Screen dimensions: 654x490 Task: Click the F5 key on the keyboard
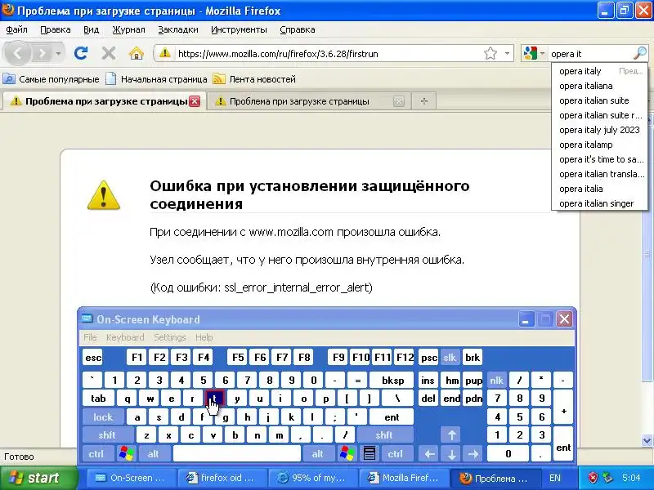(x=238, y=358)
